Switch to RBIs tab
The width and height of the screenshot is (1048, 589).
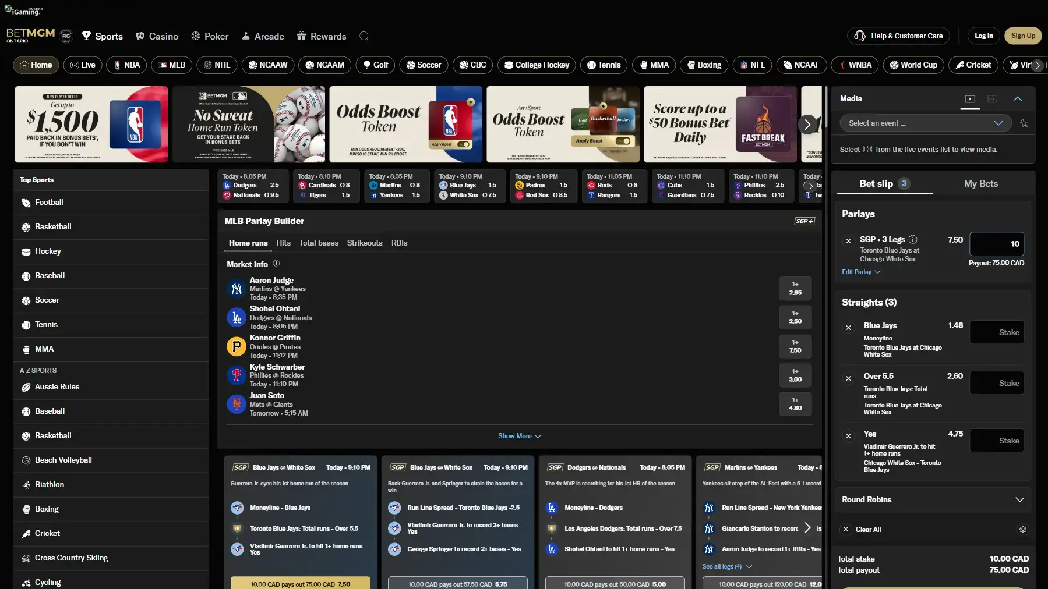399,243
